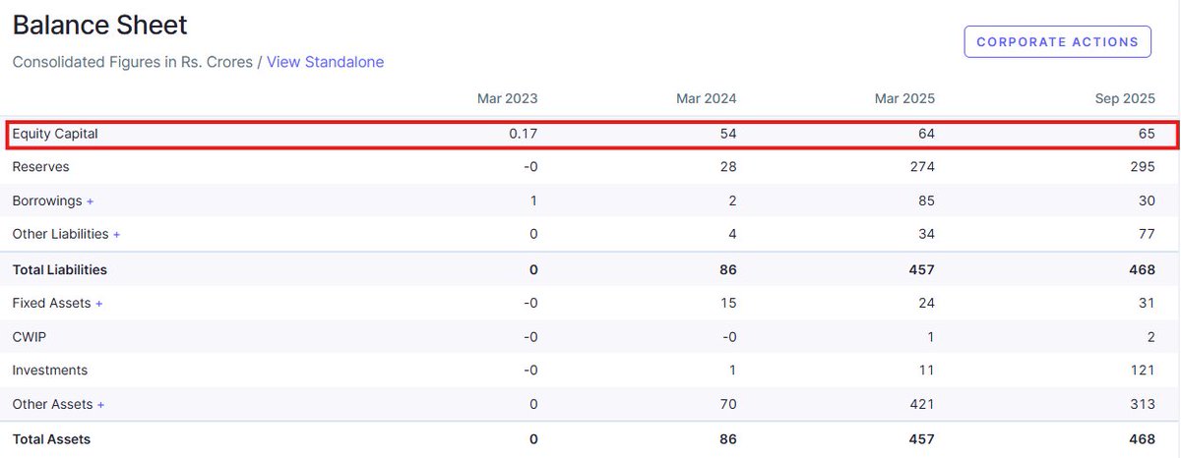Select Other Assets value 421
The height and width of the screenshot is (458, 1181).
(923, 404)
